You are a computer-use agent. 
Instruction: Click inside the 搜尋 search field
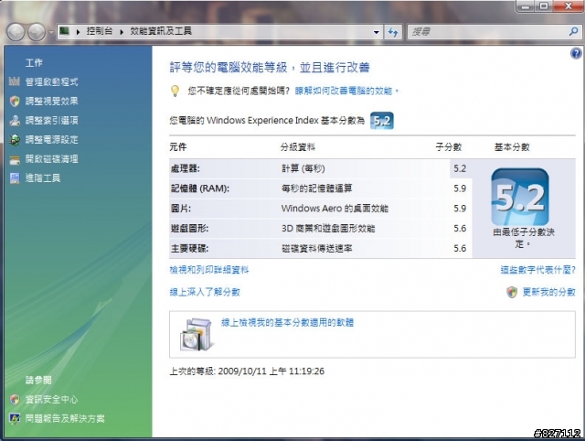coord(489,32)
